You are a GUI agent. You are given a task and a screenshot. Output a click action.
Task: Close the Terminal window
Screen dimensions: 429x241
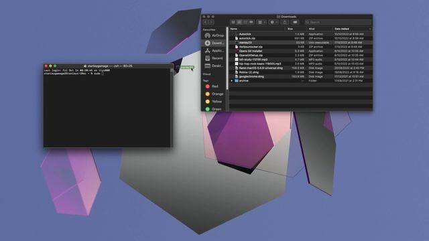click(x=46, y=66)
